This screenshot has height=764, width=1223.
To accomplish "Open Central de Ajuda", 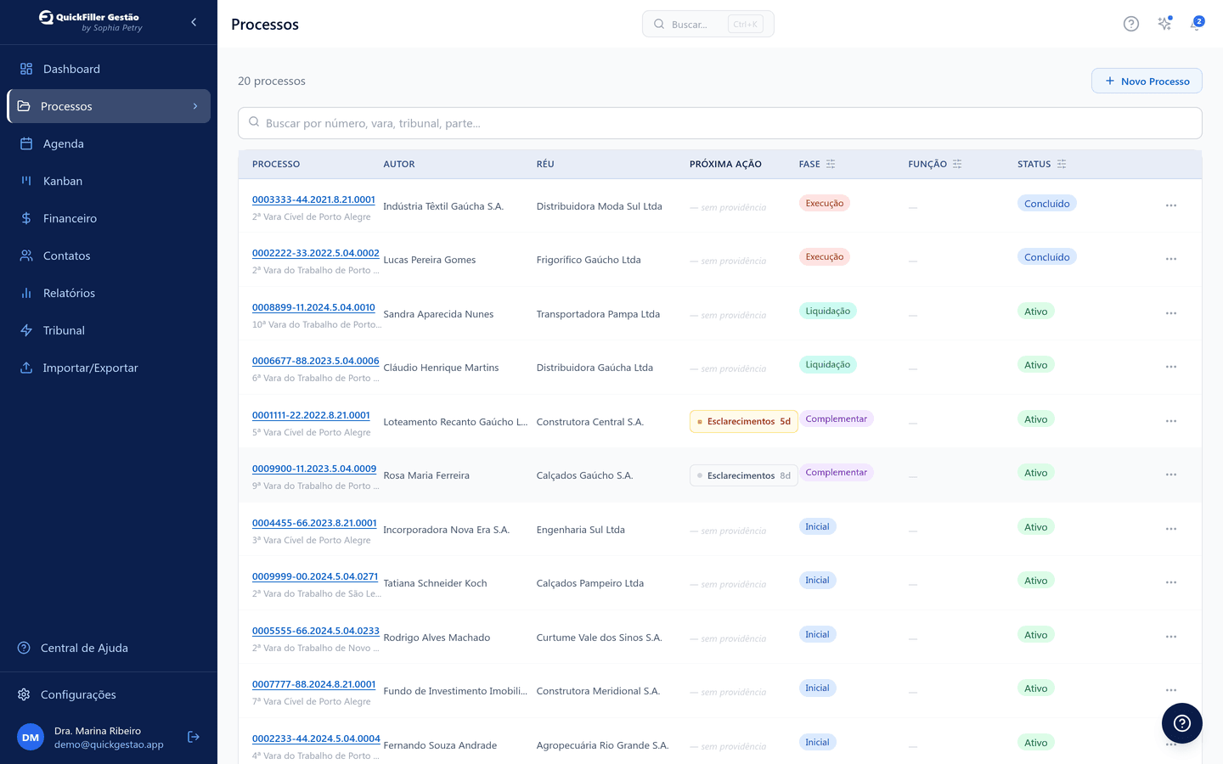I will (x=109, y=648).
